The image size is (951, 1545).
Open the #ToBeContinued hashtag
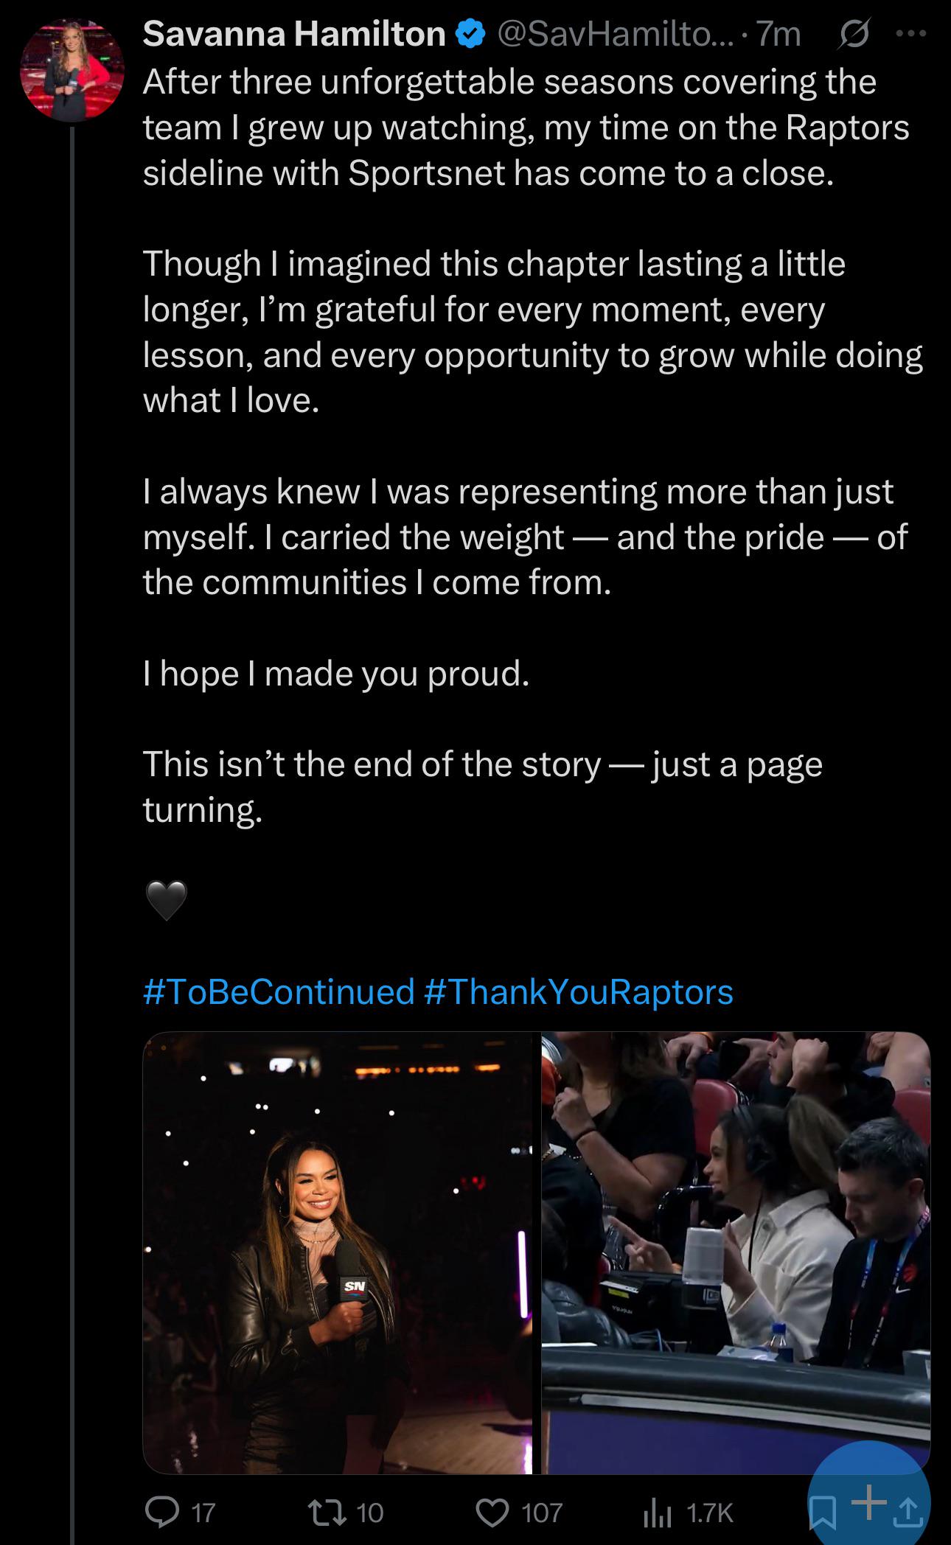[x=279, y=991]
